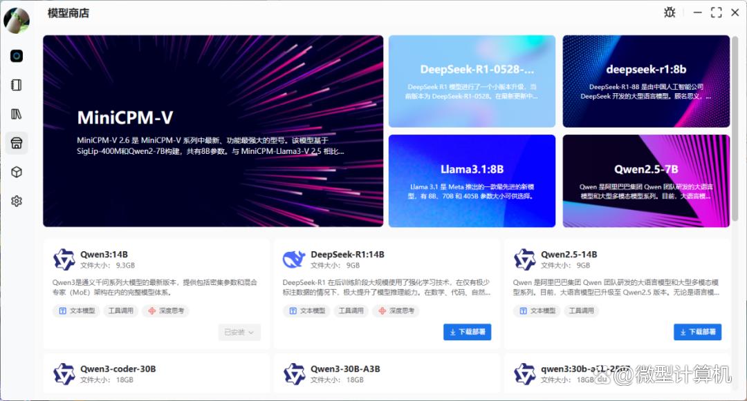Click Qwen3:14B tool calling tag

pyautogui.click(x=120, y=311)
